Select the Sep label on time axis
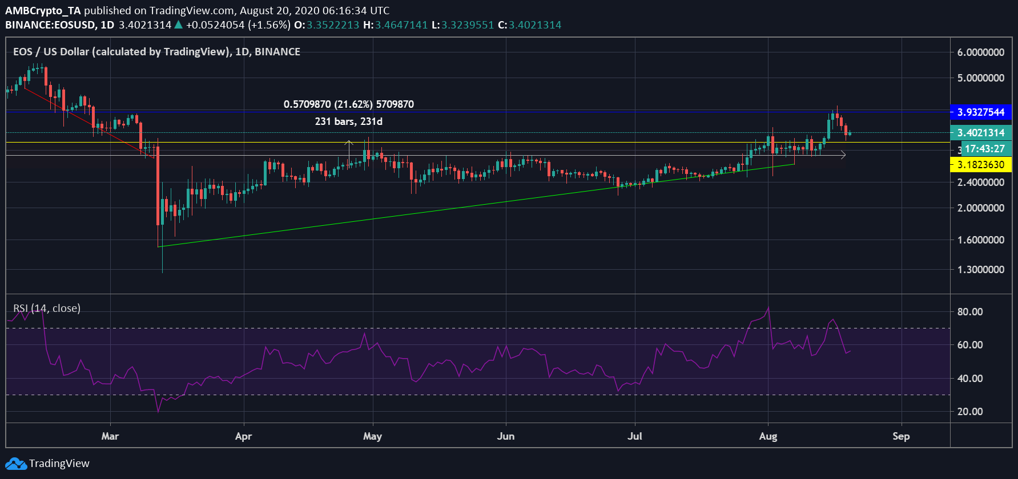The image size is (1018, 479). click(x=901, y=436)
